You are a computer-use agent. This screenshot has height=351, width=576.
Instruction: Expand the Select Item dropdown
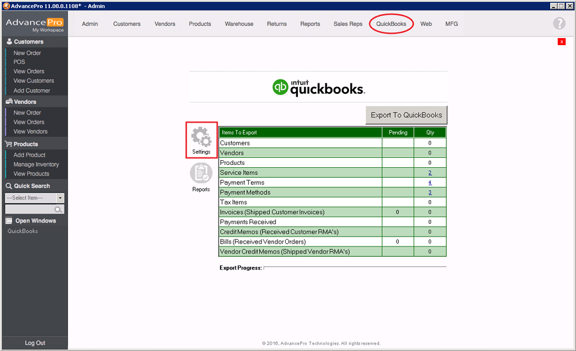[x=60, y=198]
